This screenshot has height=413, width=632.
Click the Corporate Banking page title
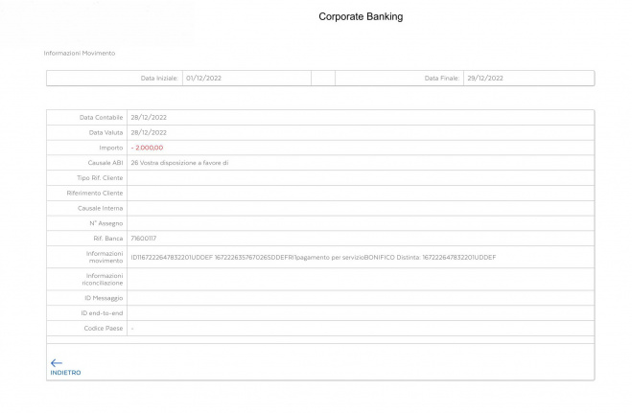coord(361,16)
